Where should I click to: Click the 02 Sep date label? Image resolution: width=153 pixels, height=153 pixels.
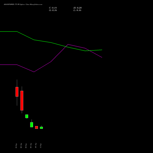(x=21, y=146)
